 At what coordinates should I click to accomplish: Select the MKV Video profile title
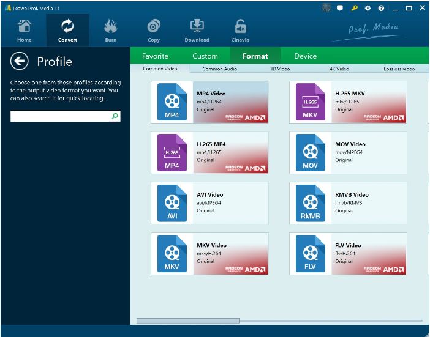pos(211,245)
